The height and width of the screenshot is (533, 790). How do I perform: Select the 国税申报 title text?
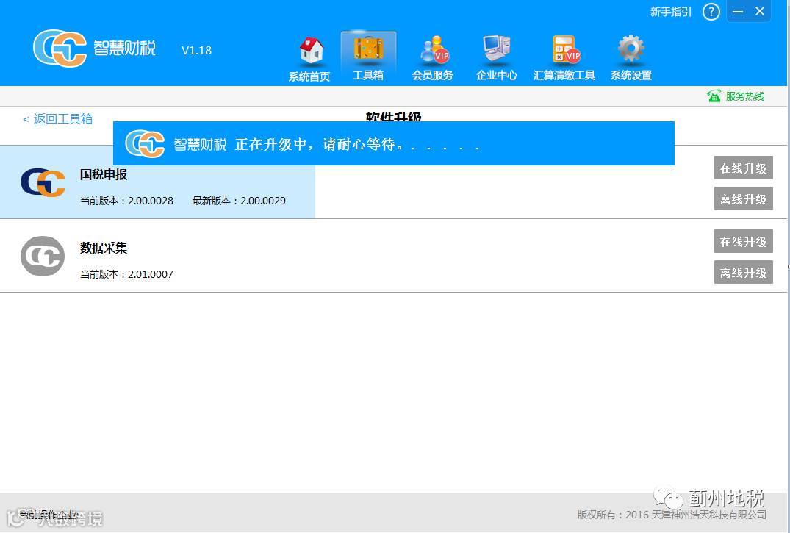point(104,174)
